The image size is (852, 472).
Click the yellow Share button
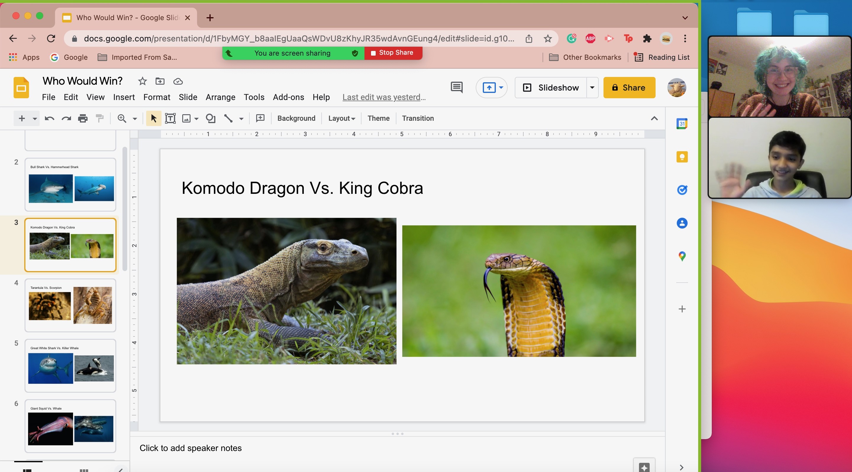click(629, 88)
